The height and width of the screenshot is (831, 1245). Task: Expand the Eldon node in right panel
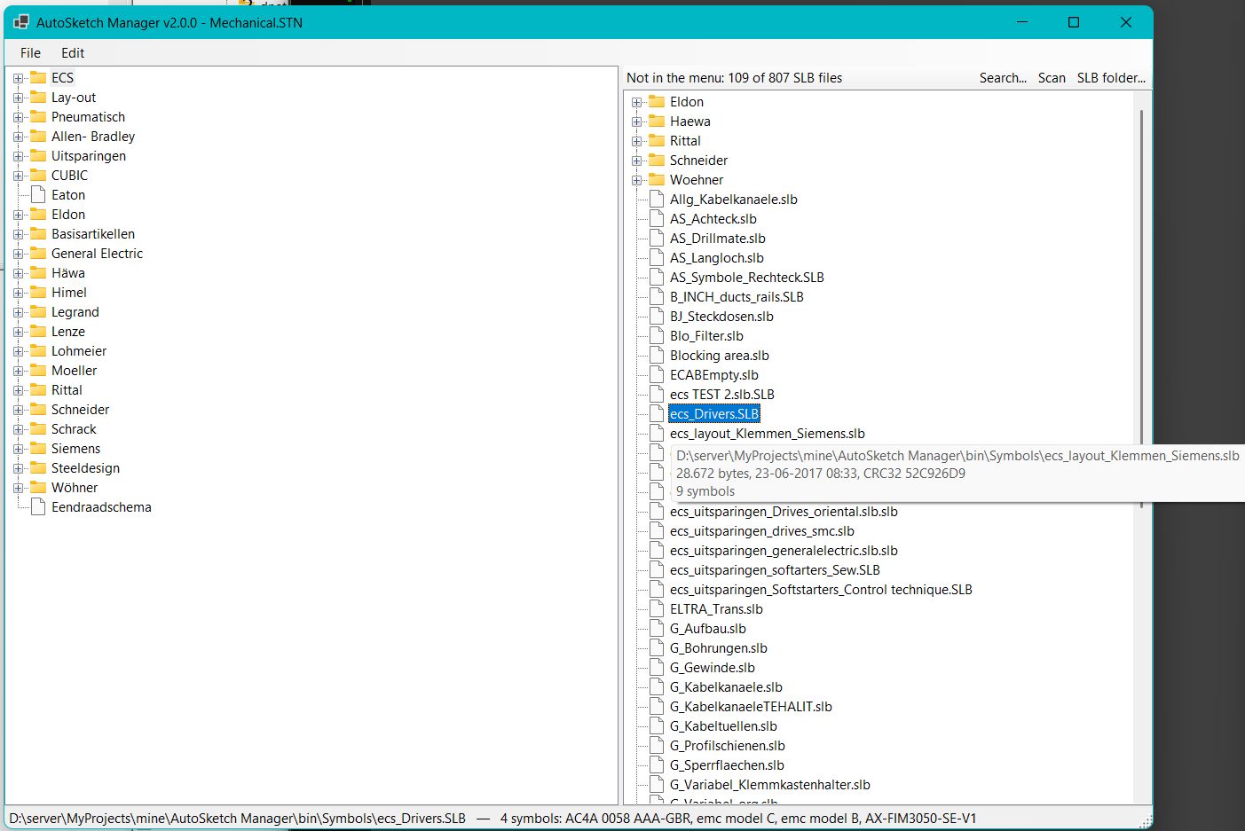pos(637,102)
